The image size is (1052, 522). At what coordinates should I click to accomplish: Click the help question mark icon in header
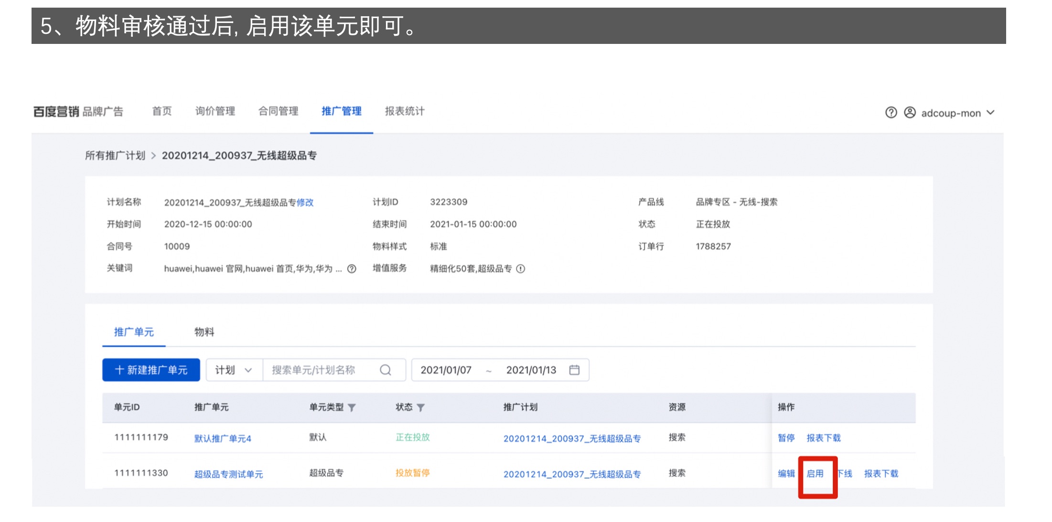click(x=891, y=113)
